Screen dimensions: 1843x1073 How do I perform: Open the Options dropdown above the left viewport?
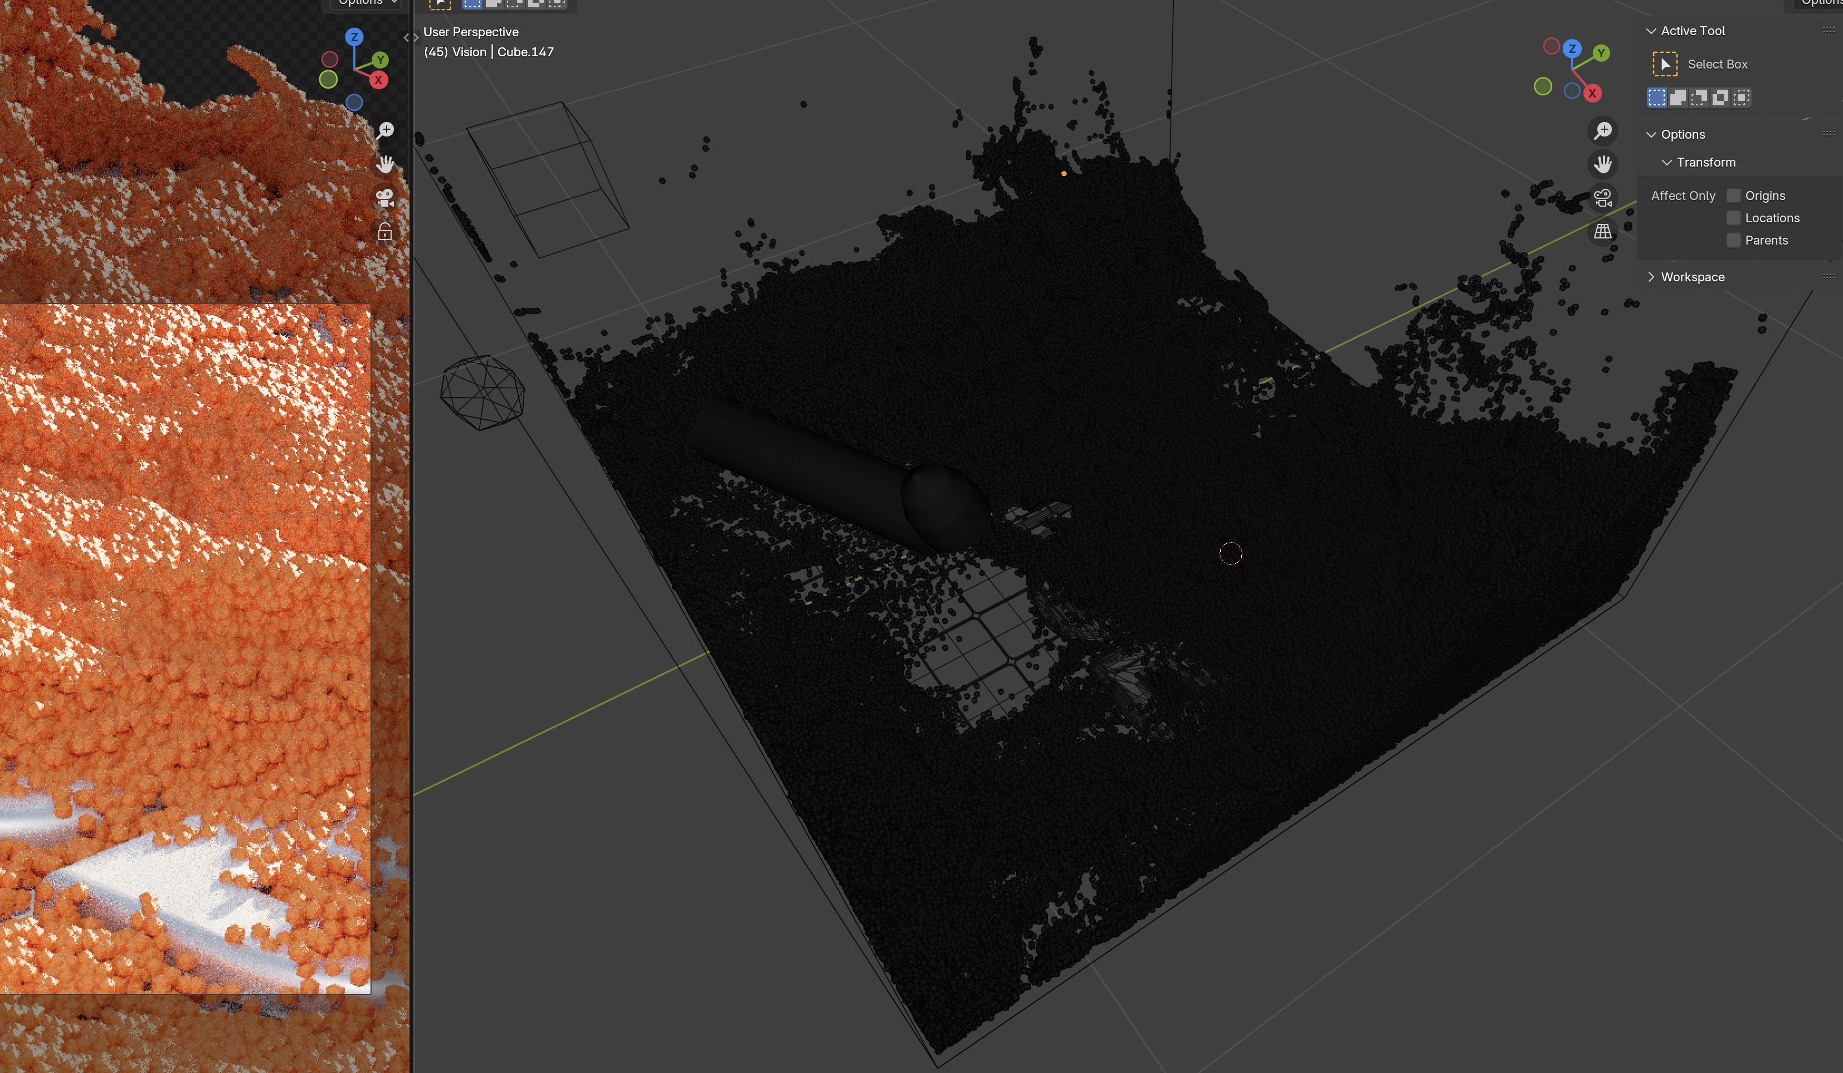pyautogui.click(x=368, y=3)
